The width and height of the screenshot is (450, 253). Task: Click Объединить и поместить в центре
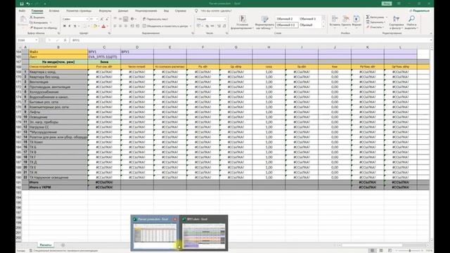click(165, 26)
